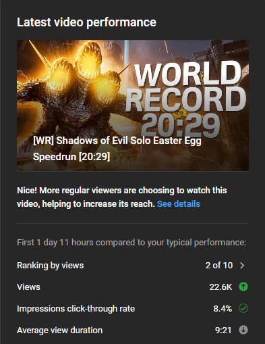This screenshot has width=265, height=344.
Task: Click the click-through rate checkmark icon
Action: tap(243, 308)
